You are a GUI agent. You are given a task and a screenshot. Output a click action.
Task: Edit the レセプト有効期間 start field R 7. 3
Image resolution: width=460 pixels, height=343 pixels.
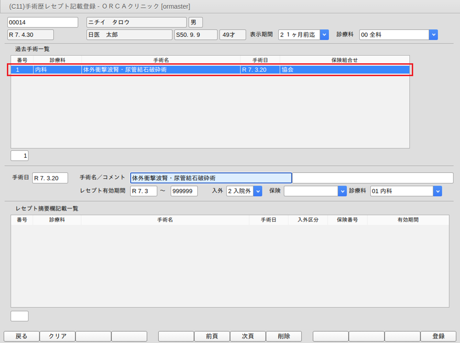[143, 191]
